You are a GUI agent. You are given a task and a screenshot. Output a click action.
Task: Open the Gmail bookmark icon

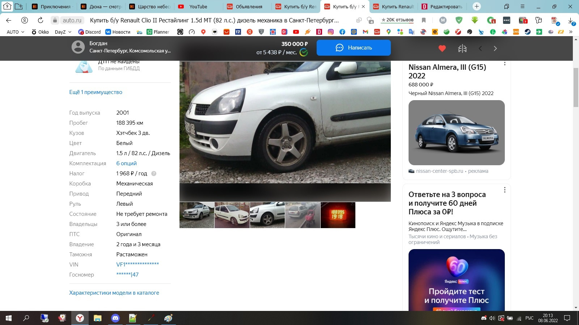click(x=365, y=32)
